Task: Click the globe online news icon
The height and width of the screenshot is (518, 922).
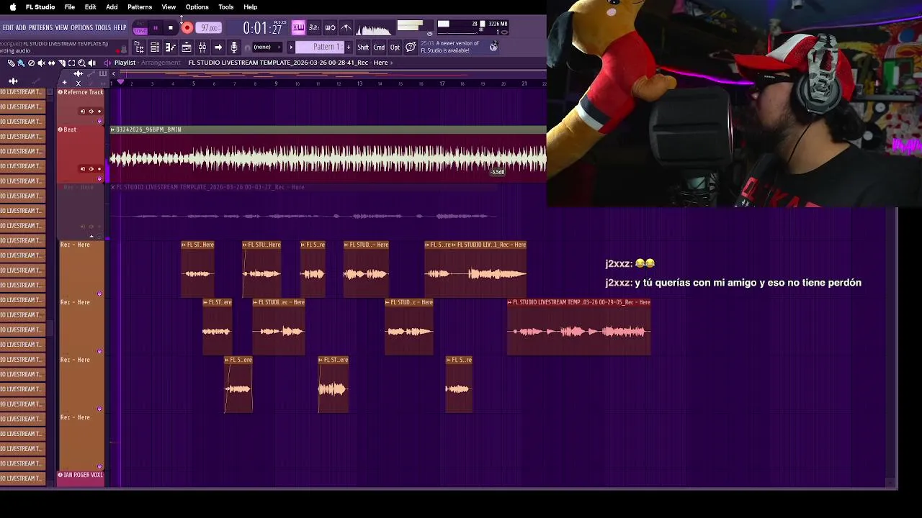Action: (x=493, y=47)
